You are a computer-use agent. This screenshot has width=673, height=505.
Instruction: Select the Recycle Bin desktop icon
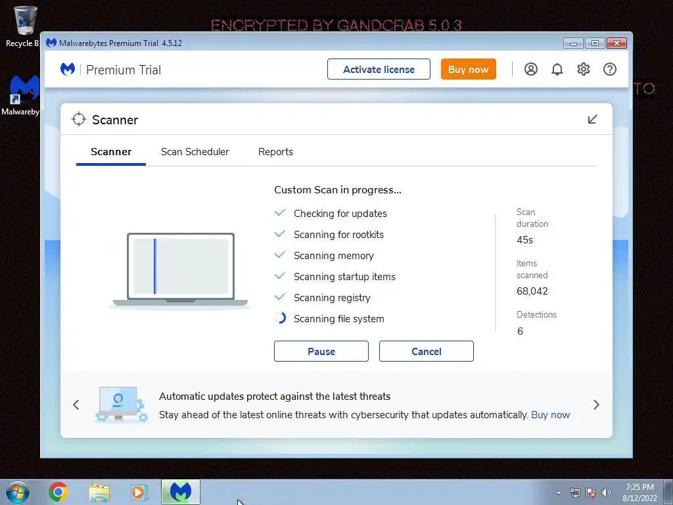point(22,26)
